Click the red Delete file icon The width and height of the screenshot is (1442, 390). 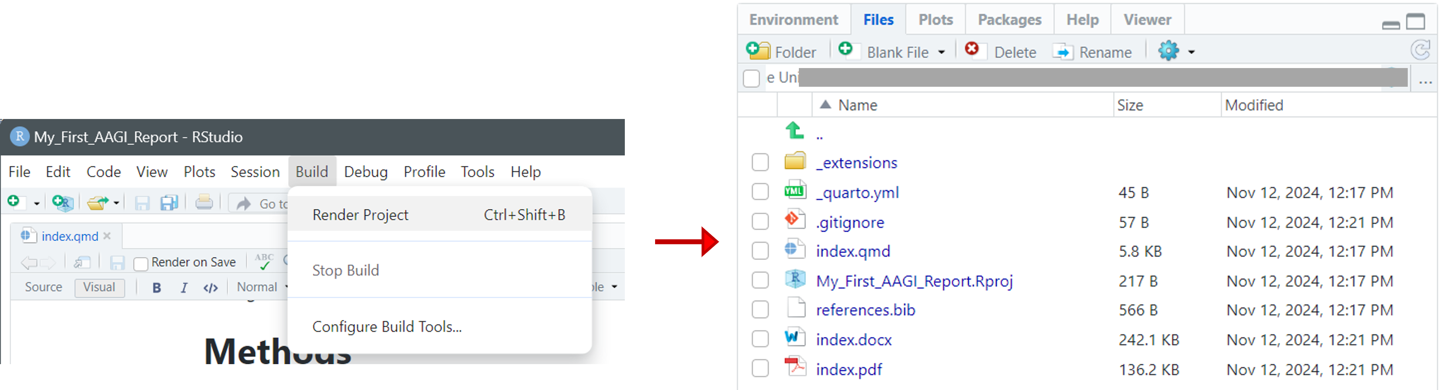[x=972, y=51]
